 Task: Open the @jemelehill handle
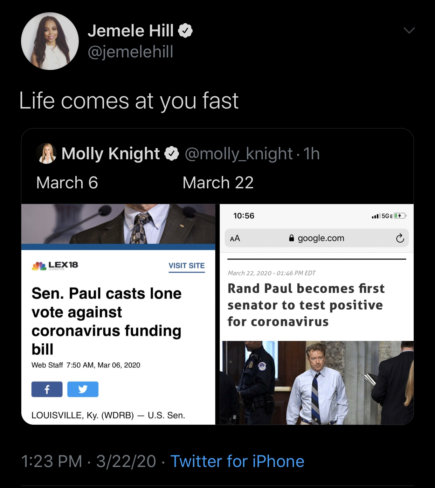tap(130, 52)
